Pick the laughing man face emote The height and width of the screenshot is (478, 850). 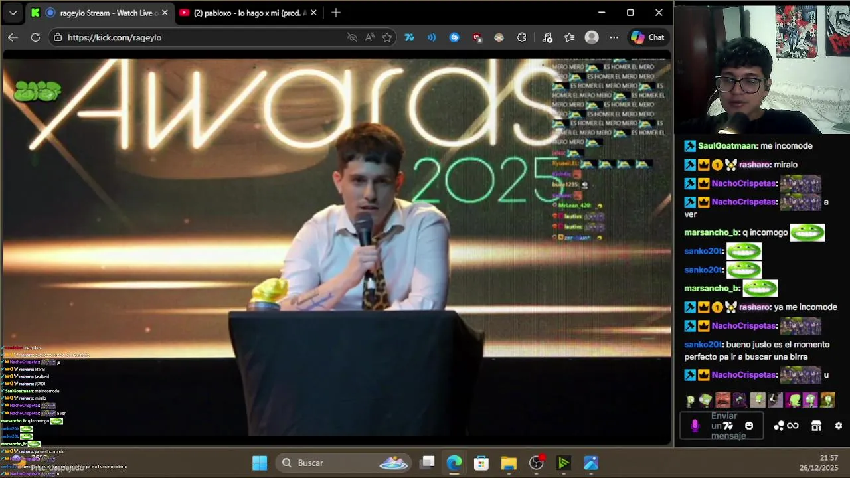coord(722,400)
